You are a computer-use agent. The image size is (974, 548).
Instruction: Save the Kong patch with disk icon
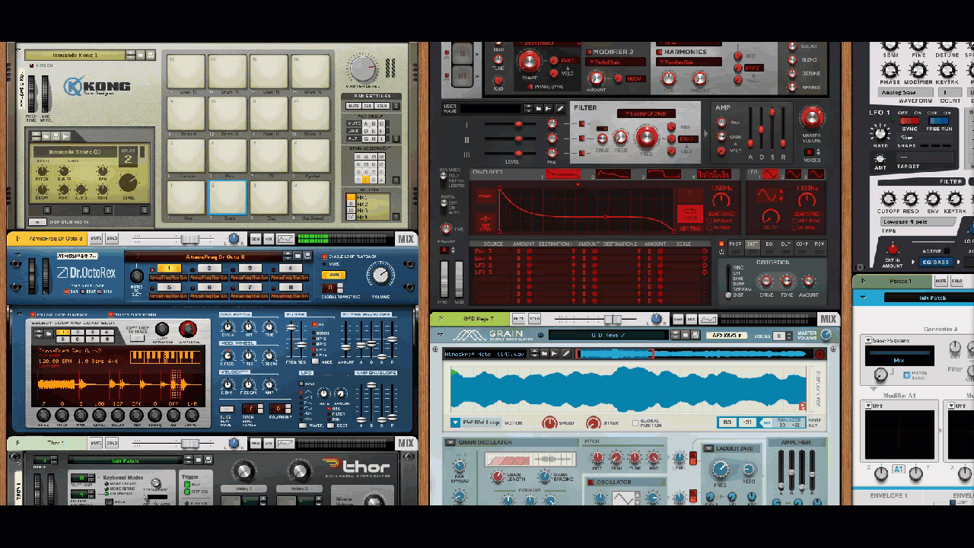point(151,55)
